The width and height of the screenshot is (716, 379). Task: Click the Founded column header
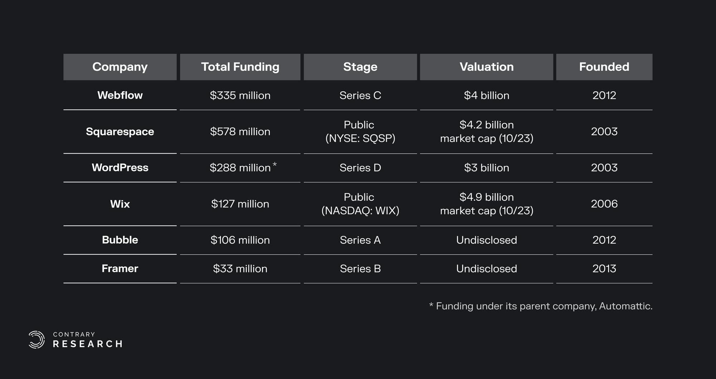click(x=604, y=67)
